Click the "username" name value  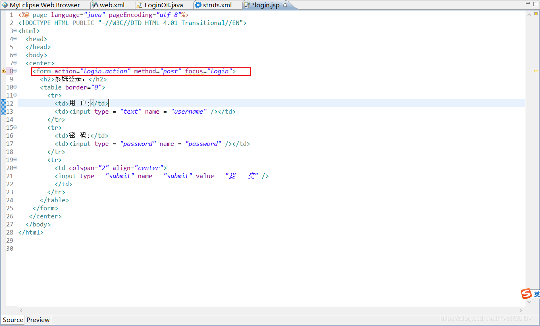pyautogui.click(x=189, y=112)
